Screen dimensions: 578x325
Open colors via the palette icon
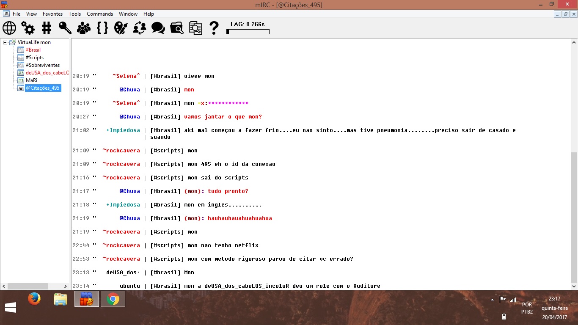[x=121, y=28]
